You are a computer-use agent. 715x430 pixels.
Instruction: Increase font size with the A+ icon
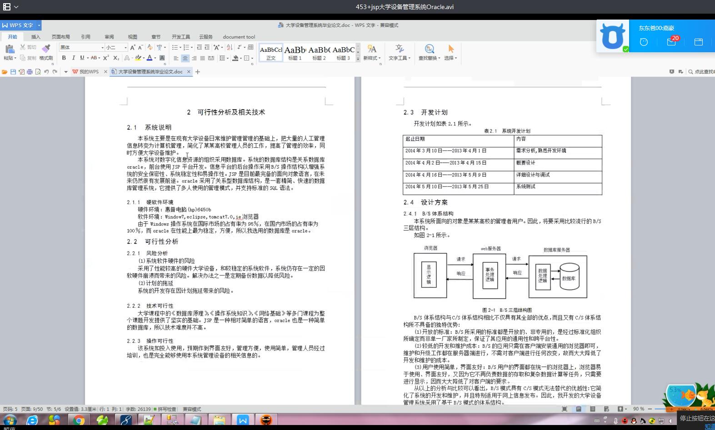[x=133, y=47]
